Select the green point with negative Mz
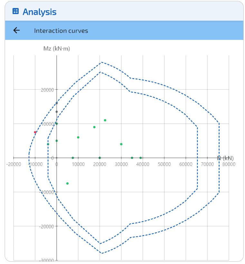The width and height of the screenshot is (245, 264). tap(67, 184)
